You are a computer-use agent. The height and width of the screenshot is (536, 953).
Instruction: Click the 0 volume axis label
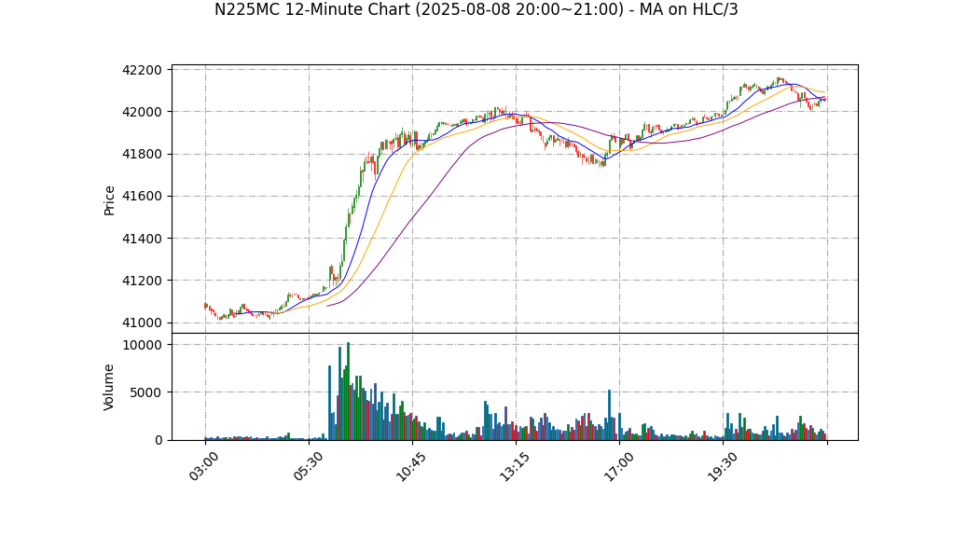coord(159,440)
